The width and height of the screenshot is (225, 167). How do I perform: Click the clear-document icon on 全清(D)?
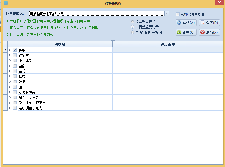pos(202,23)
